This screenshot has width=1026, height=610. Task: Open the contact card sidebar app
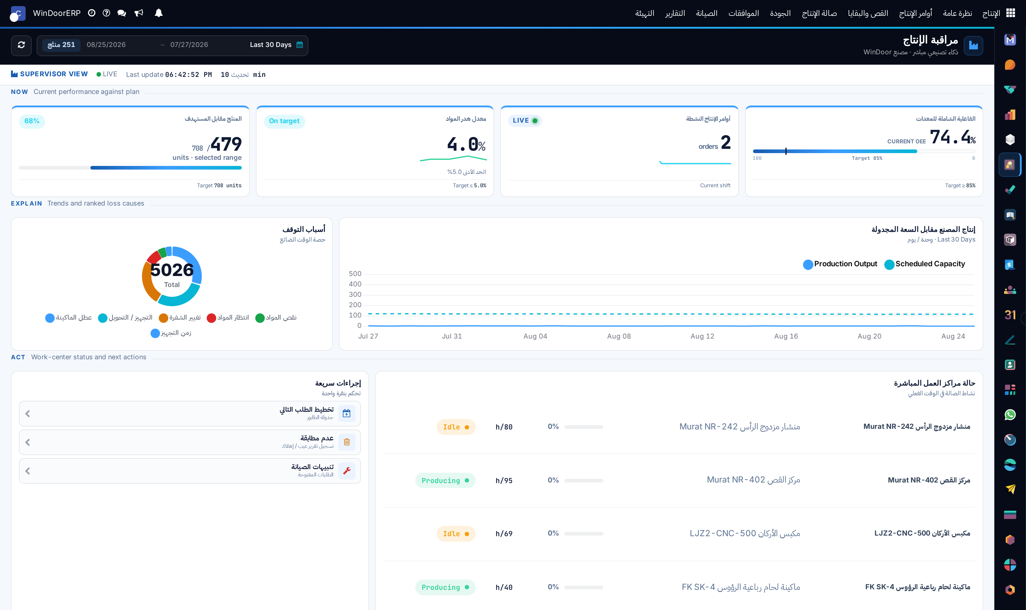(x=1010, y=364)
